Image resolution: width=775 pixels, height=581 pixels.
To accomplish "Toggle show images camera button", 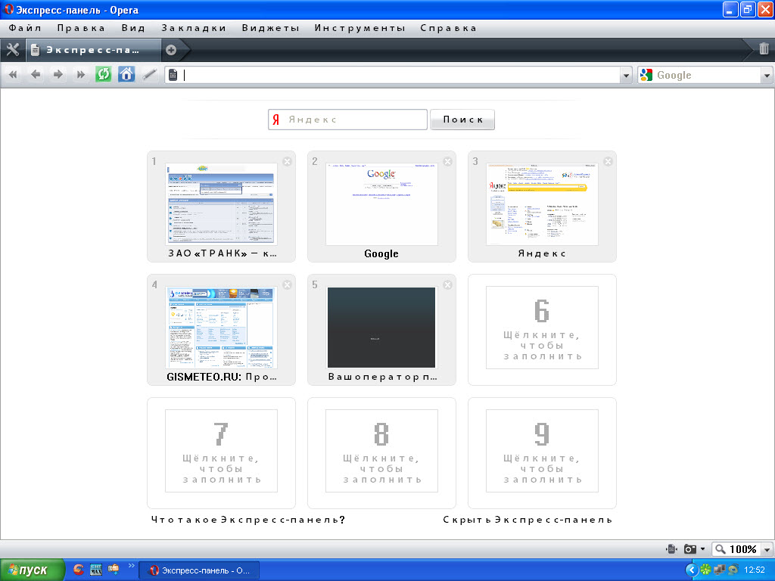I will point(691,549).
